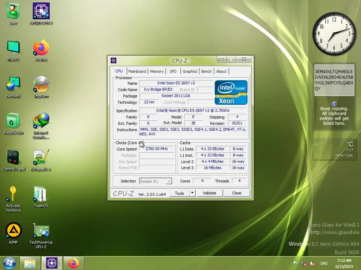Open the Recycle Bin
The height and width of the screenshot is (270, 361).
[x=13, y=123]
